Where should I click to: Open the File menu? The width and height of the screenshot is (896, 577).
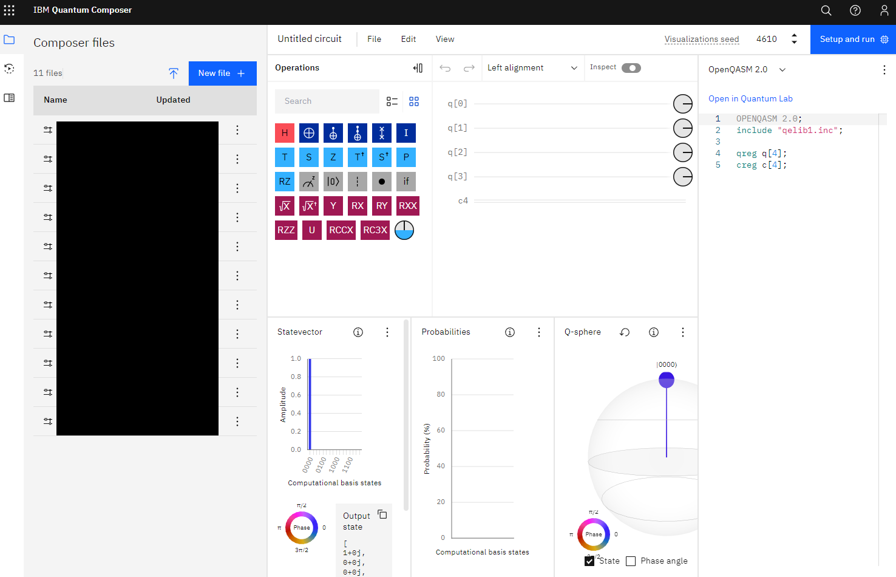pos(375,39)
